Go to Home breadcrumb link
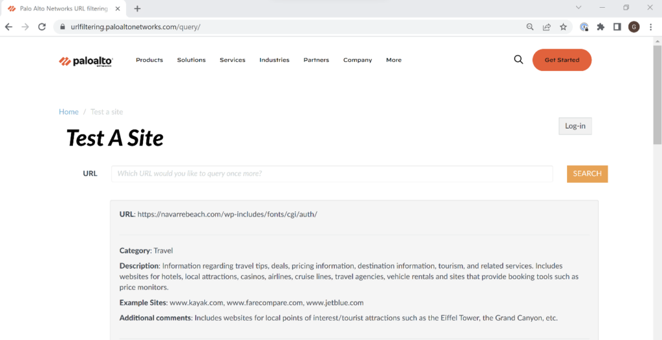Viewport: 662px width, 340px height. coord(69,112)
